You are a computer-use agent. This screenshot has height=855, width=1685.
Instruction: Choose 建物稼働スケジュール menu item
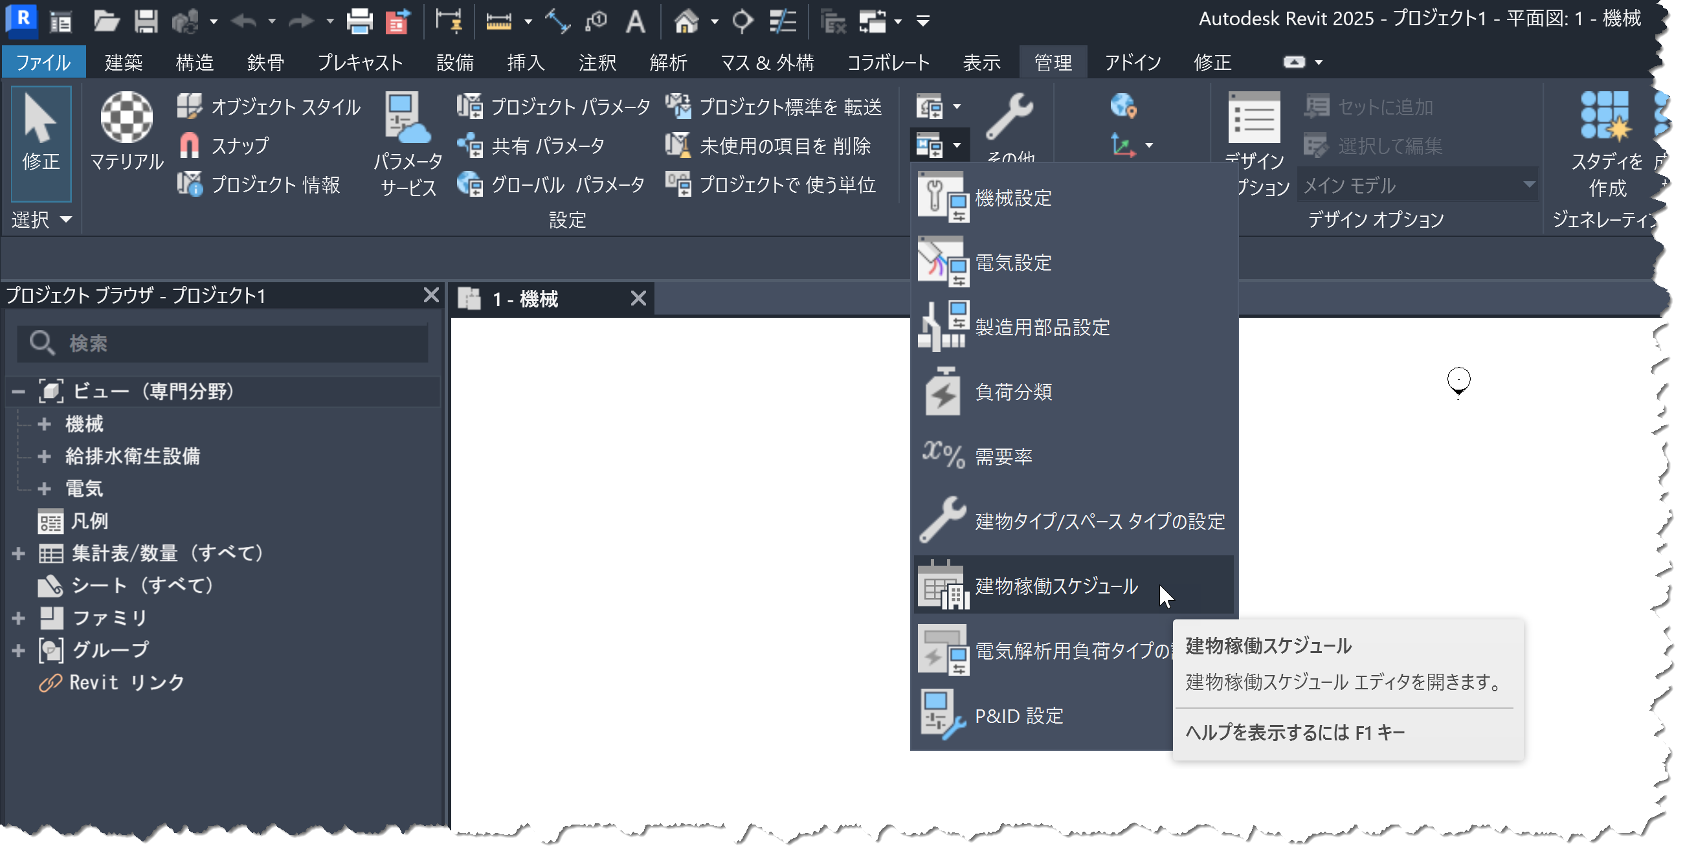click(x=1073, y=586)
